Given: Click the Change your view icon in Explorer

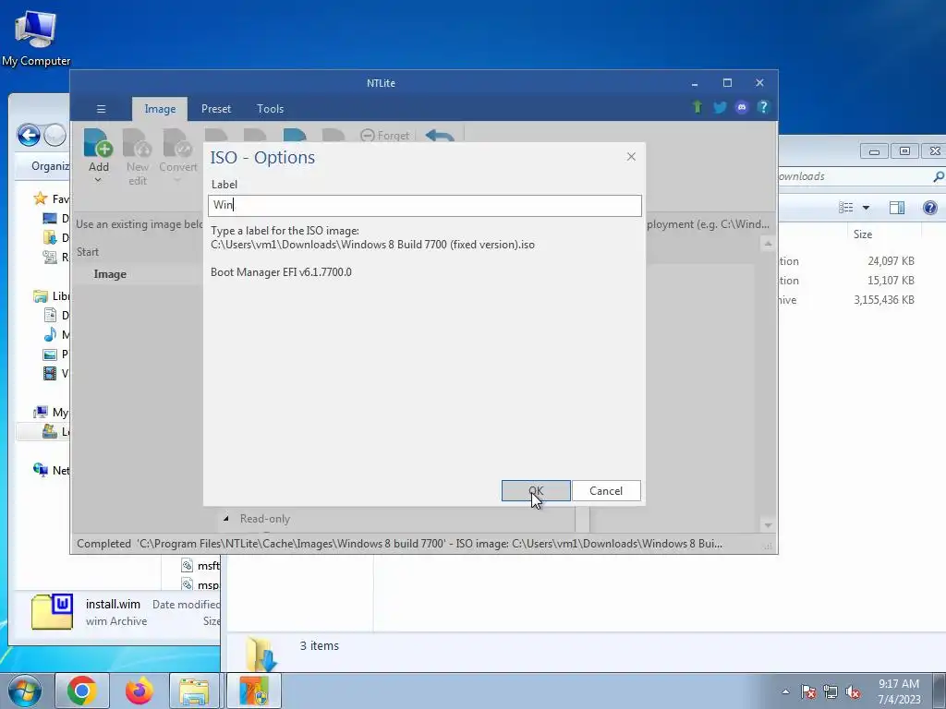Looking at the screenshot, I should [846, 208].
